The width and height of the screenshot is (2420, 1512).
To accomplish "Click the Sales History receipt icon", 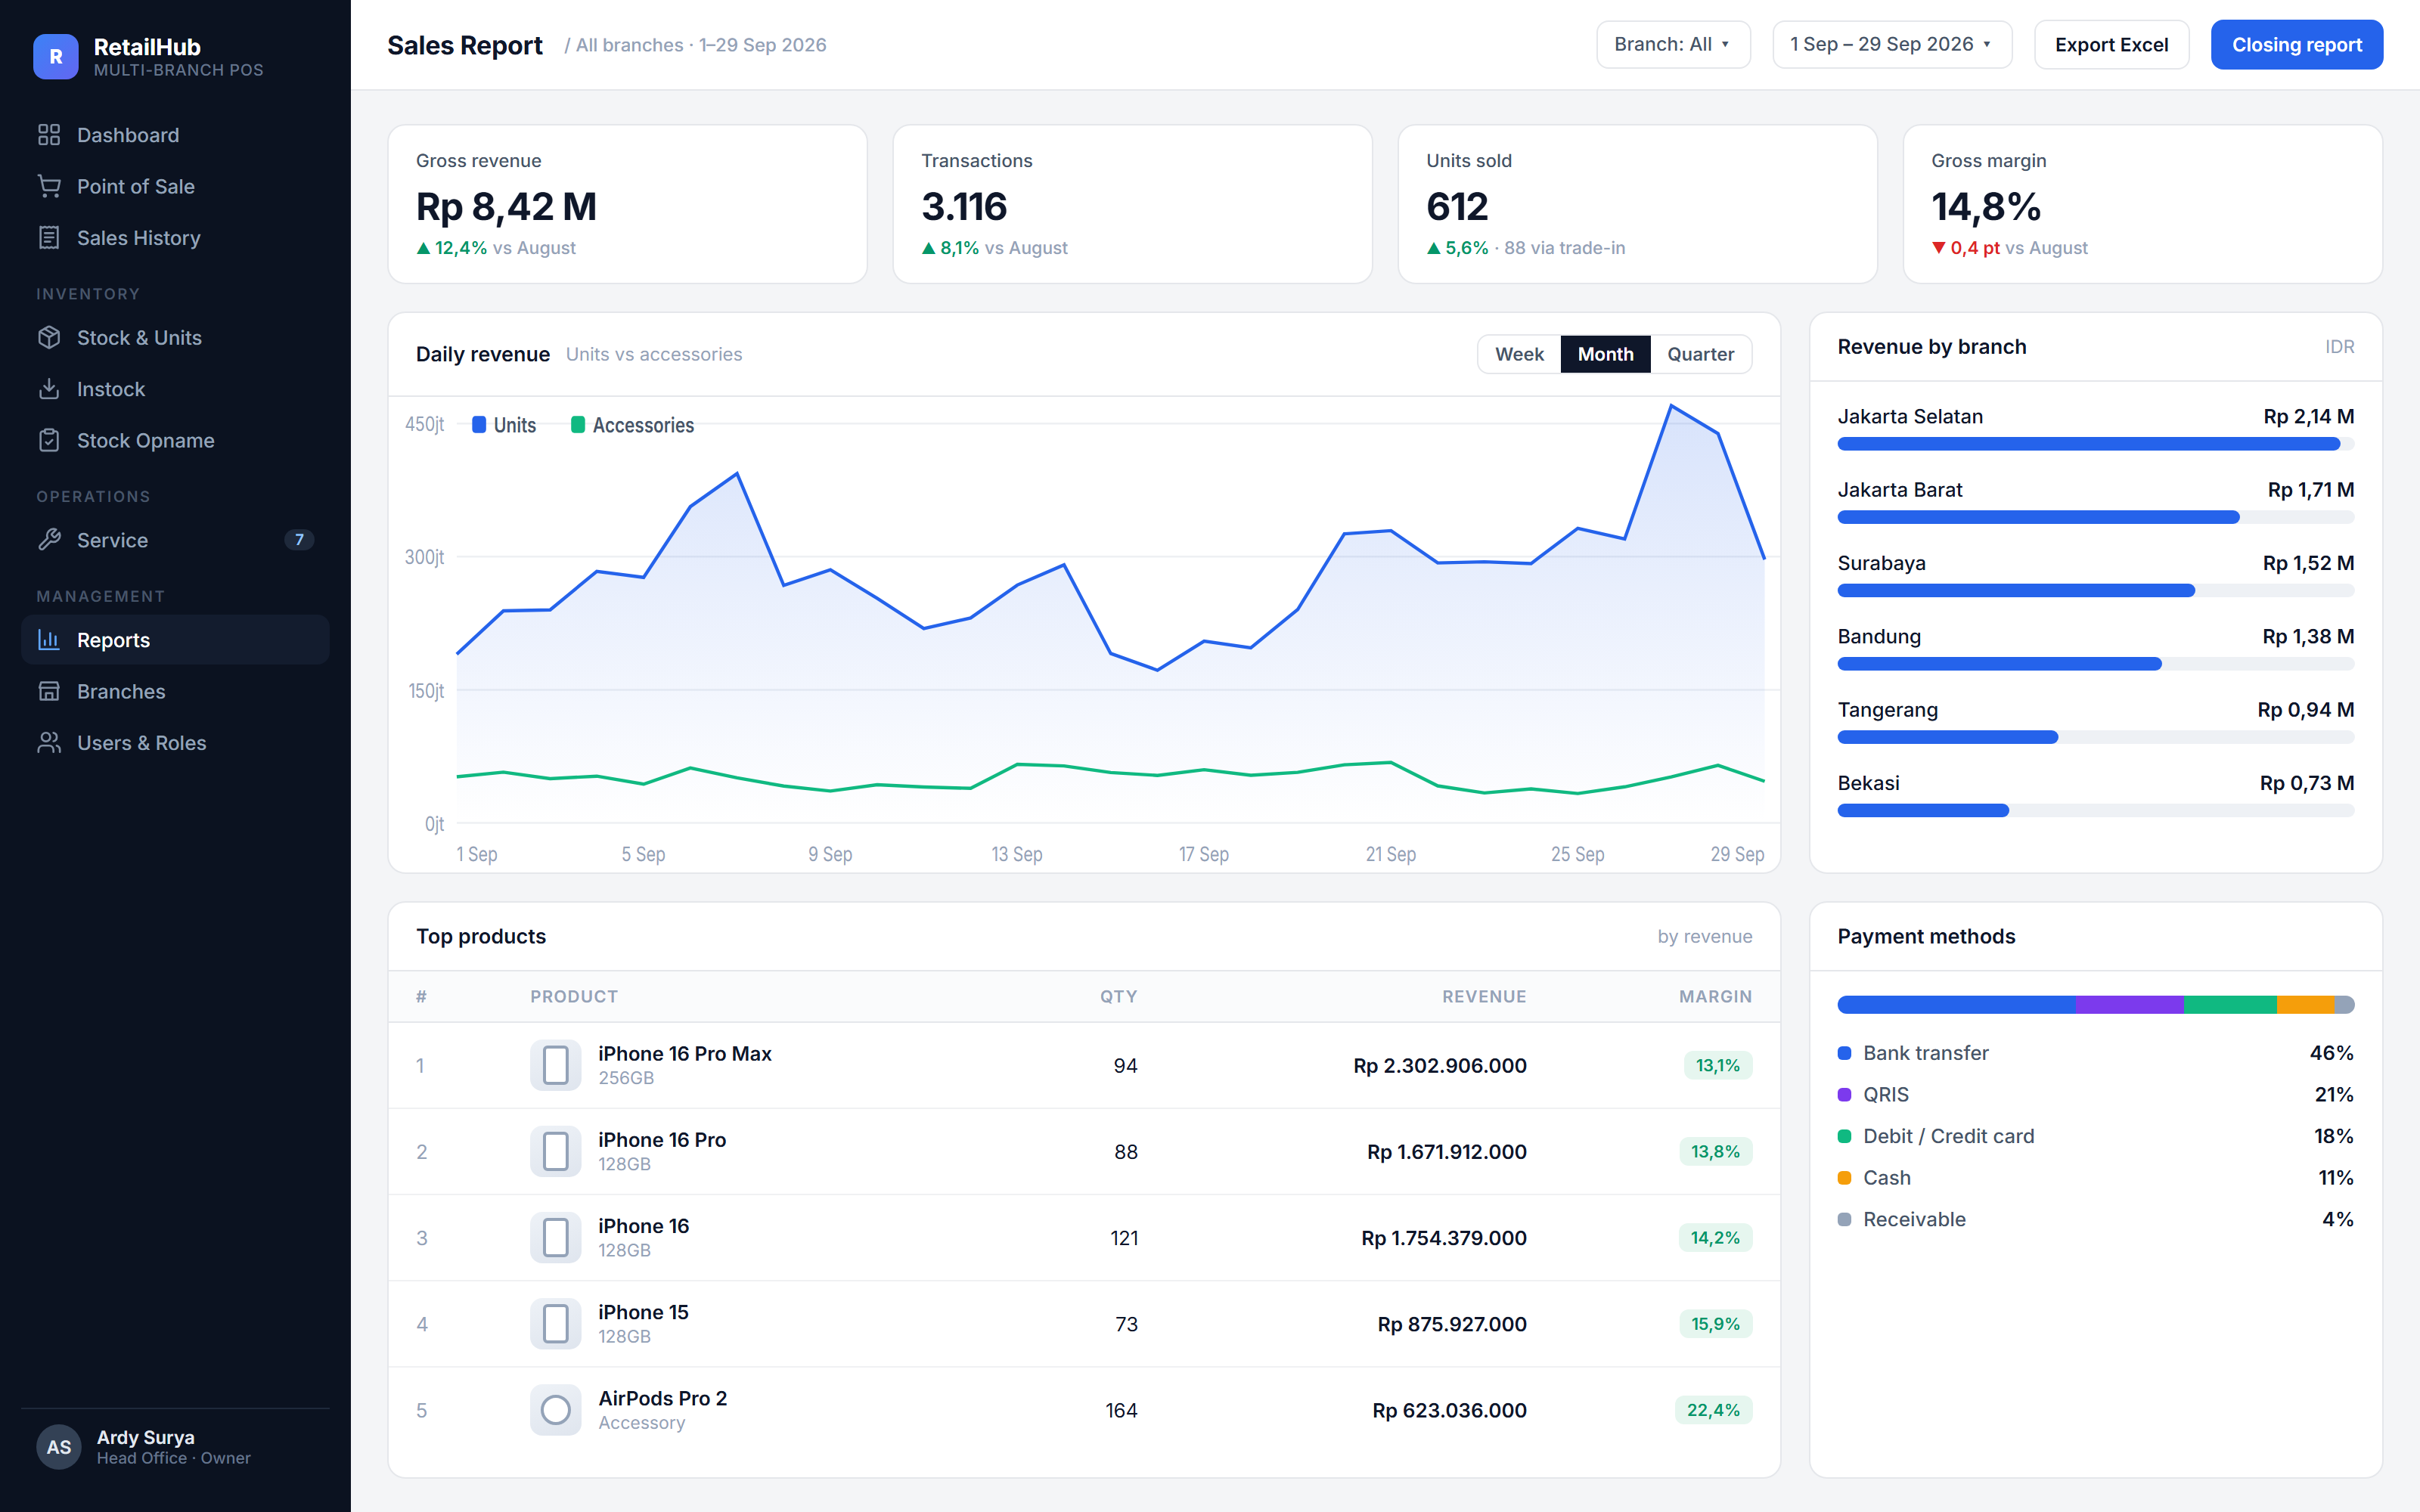I will pyautogui.click(x=49, y=238).
